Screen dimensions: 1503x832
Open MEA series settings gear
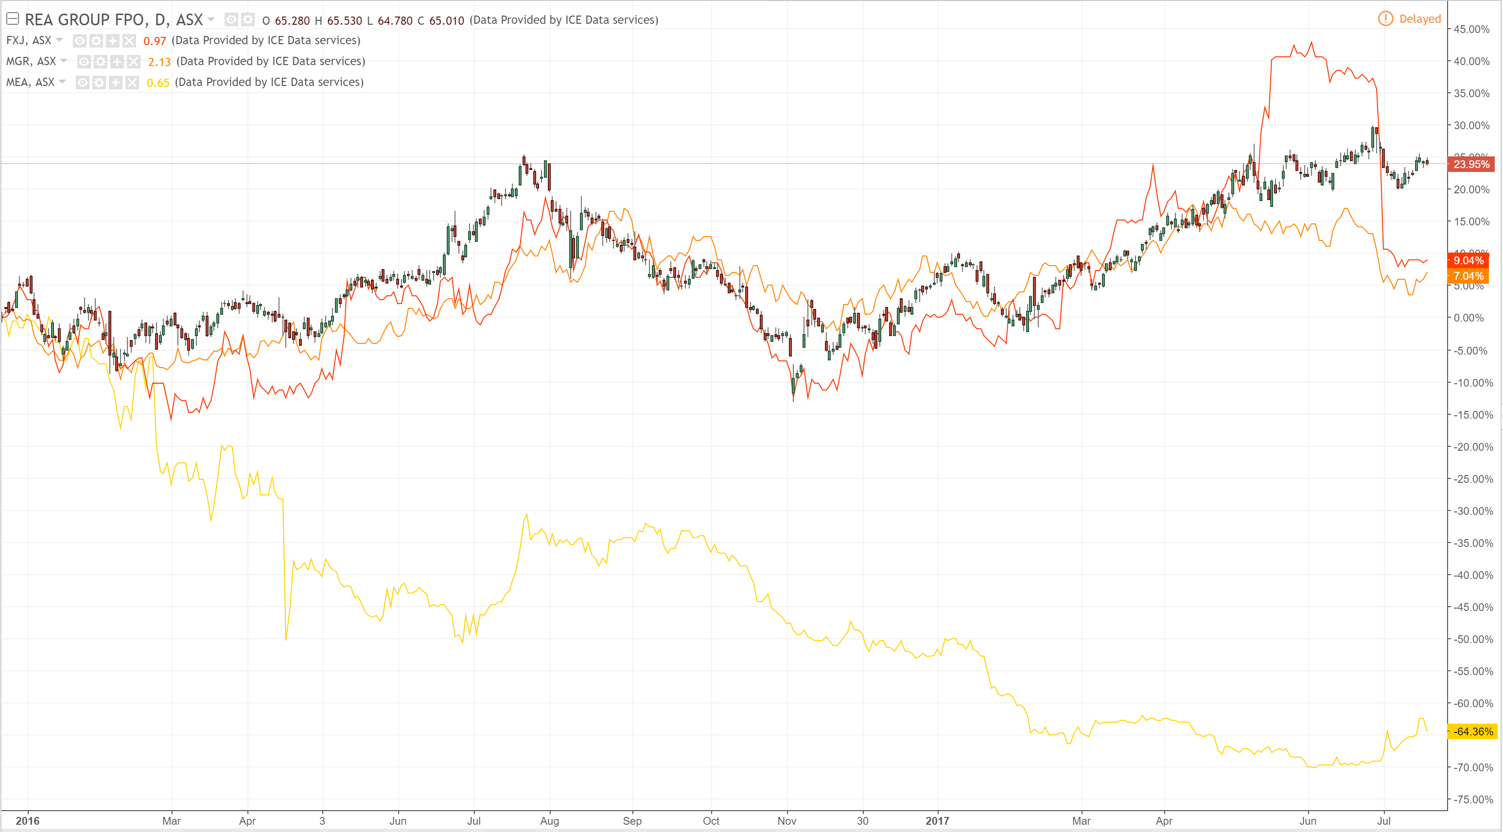pyautogui.click(x=99, y=83)
